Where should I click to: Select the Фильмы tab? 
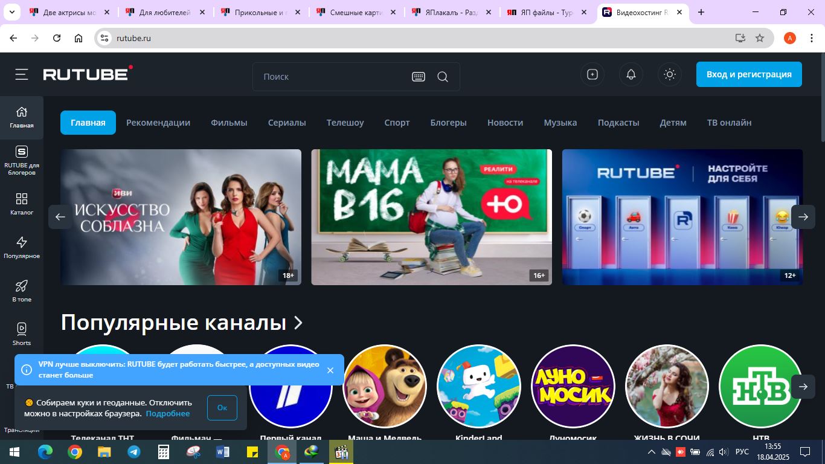229,123
